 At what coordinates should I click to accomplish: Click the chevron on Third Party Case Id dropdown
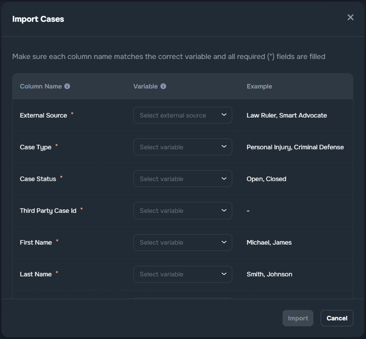[x=223, y=210]
